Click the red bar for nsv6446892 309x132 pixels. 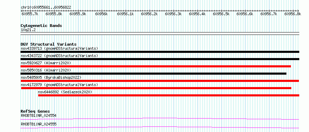click(169, 95)
